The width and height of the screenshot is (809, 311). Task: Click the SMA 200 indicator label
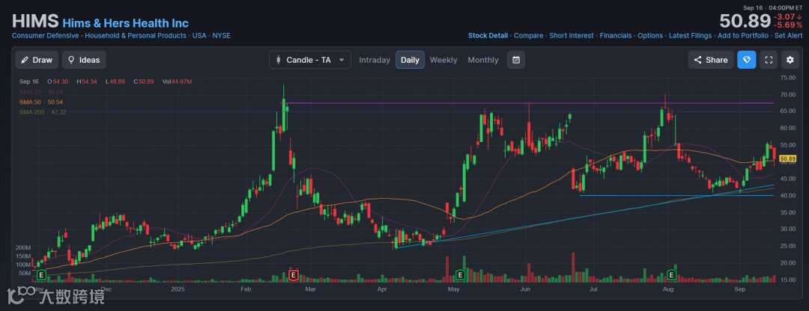click(x=42, y=112)
